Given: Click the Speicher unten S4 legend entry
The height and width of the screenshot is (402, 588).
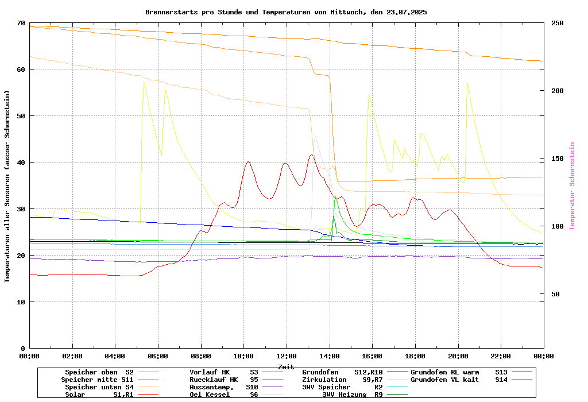Looking at the screenshot, I should (97, 387).
